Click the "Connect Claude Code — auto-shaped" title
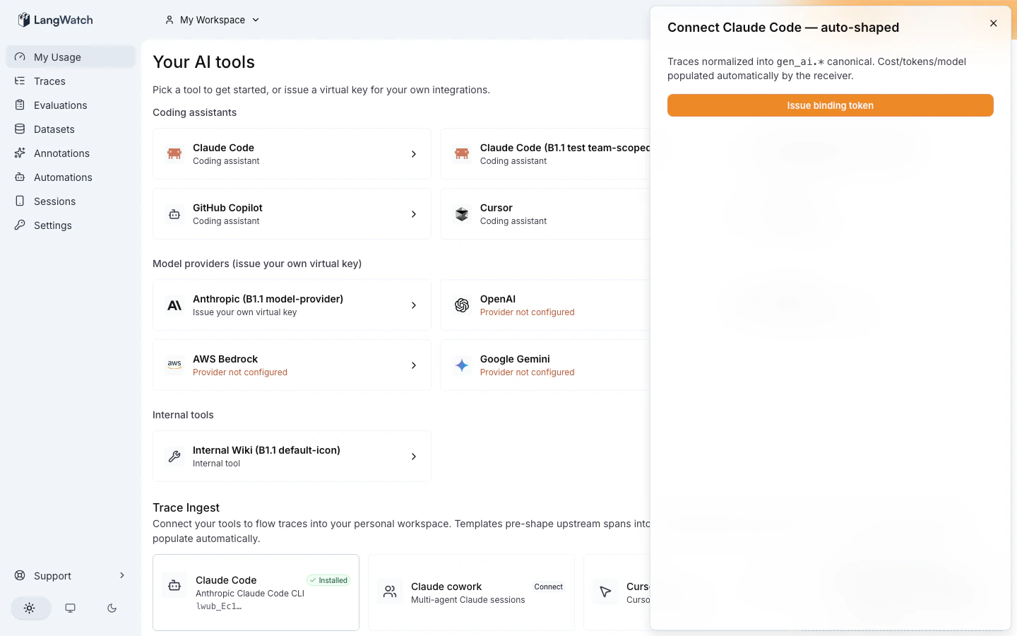 click(x=783, y=28)
